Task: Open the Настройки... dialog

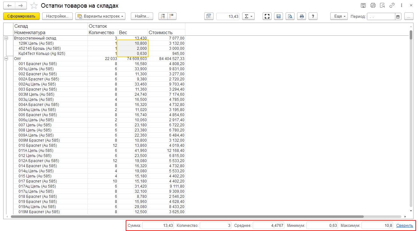Action: coord(57,16)
